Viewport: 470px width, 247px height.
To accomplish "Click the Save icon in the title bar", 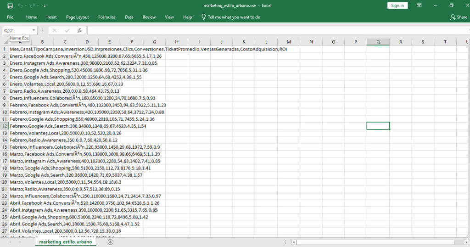I will pos(10,6).
